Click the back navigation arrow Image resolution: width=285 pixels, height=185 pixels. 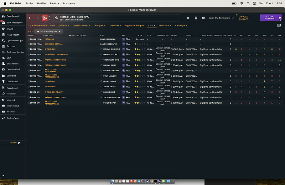point(30,18)
